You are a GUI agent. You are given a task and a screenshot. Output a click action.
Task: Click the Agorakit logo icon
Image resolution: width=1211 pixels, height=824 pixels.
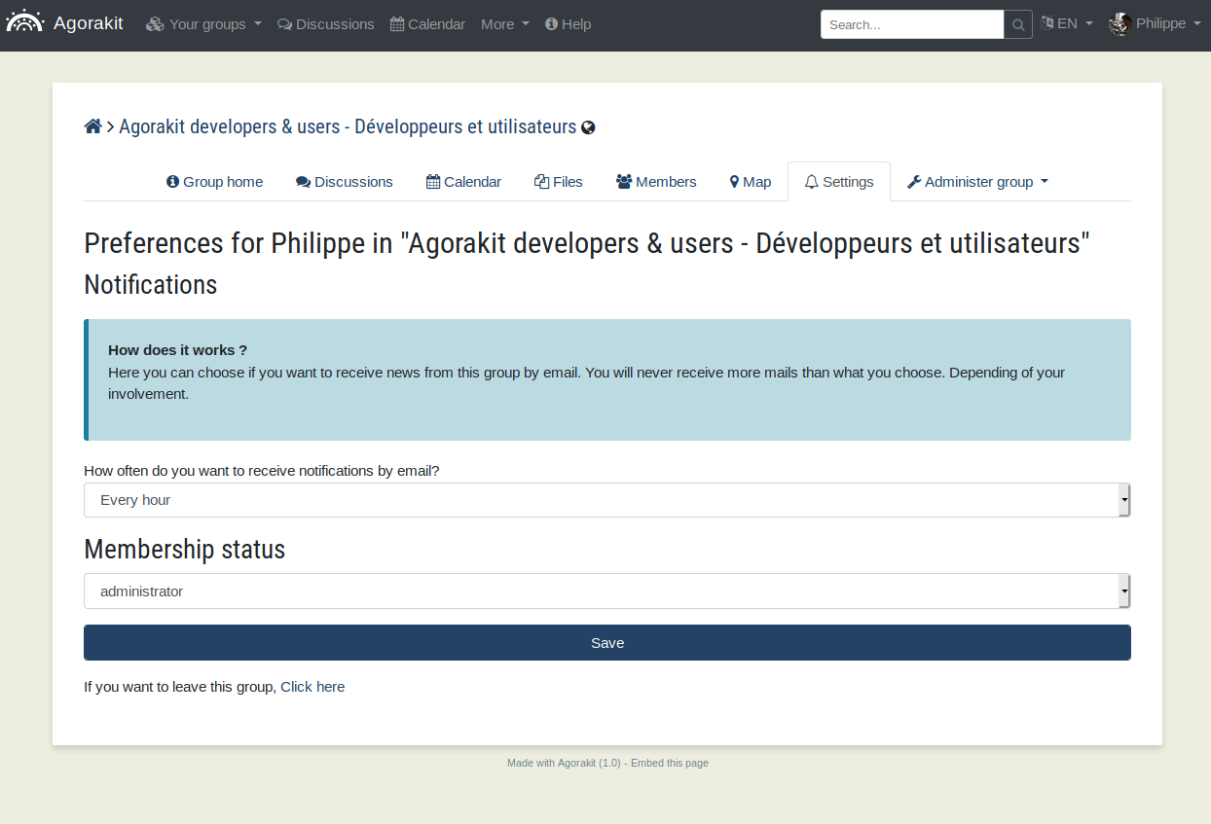coord(25,21)
